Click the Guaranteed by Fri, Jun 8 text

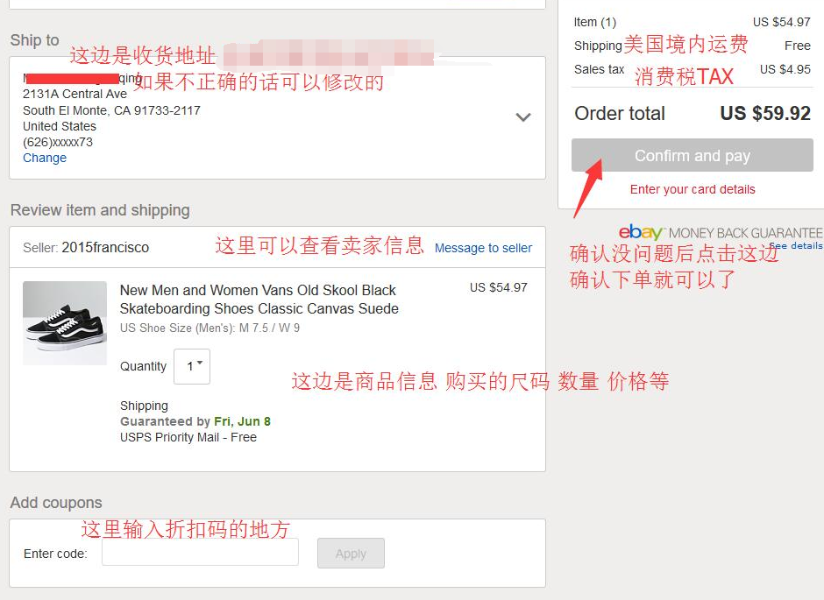coord(195,421)
